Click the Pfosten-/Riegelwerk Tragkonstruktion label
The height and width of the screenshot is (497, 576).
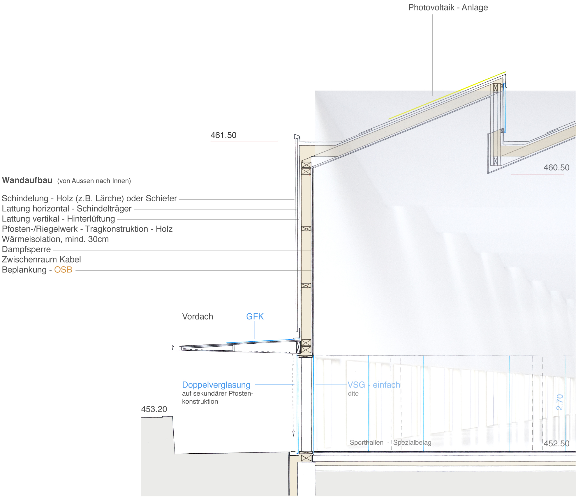87,229
